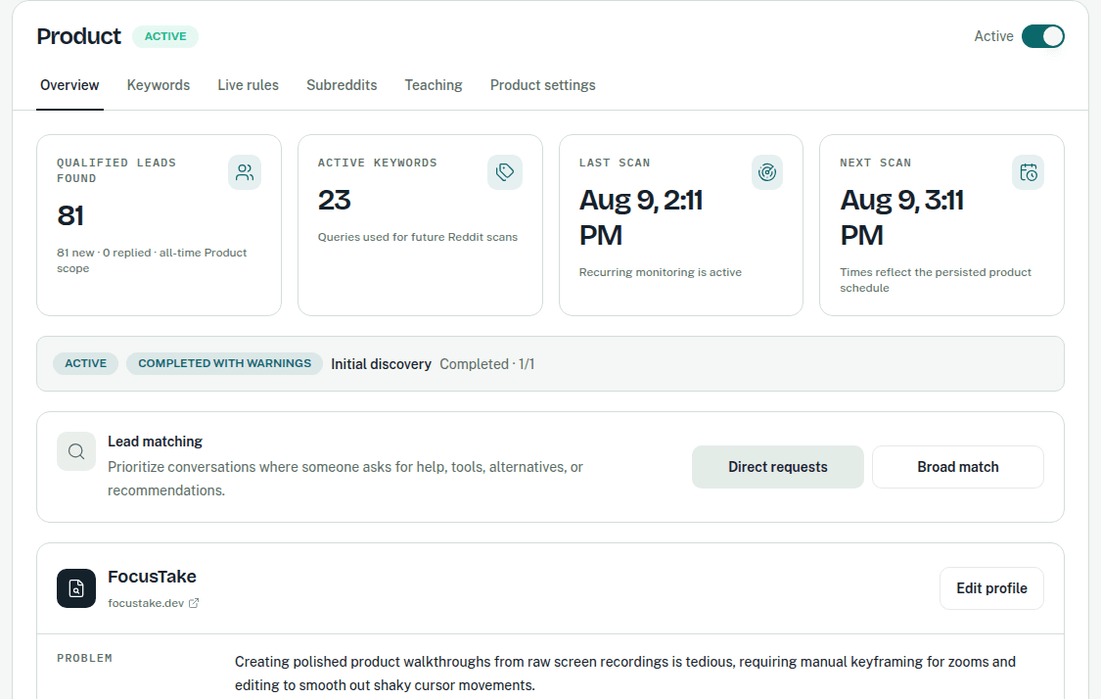Click the 23 active keywords number
Viewport: 1101px width, 699px height.
tap(334, 201)
